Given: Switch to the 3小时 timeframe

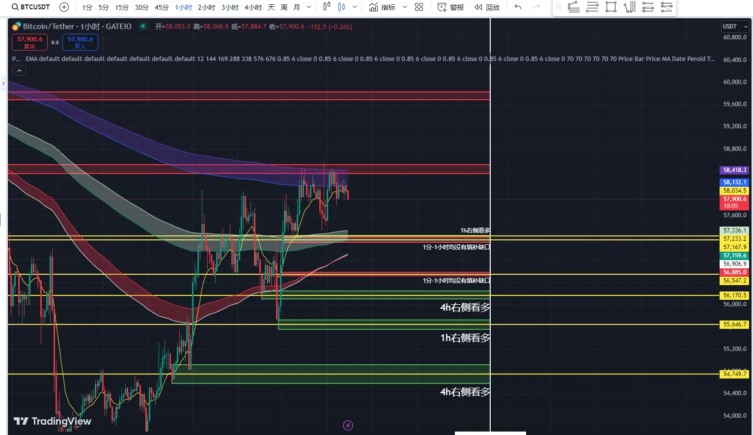Looking at the screenshot, I should pos(230,7).
